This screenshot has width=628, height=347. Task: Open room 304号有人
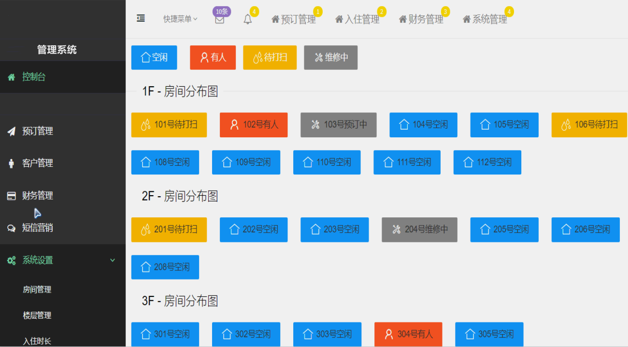pos(408,334)
